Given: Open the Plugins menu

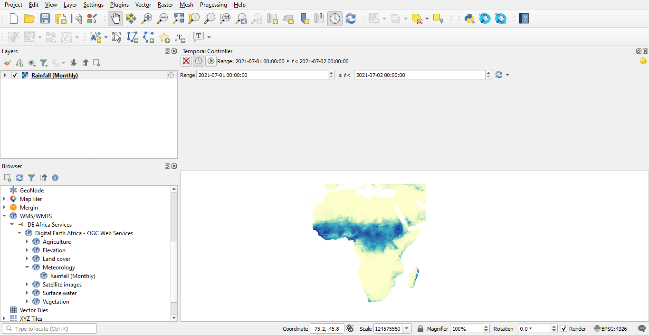Looking at the screenshot, I should point(119,5).
